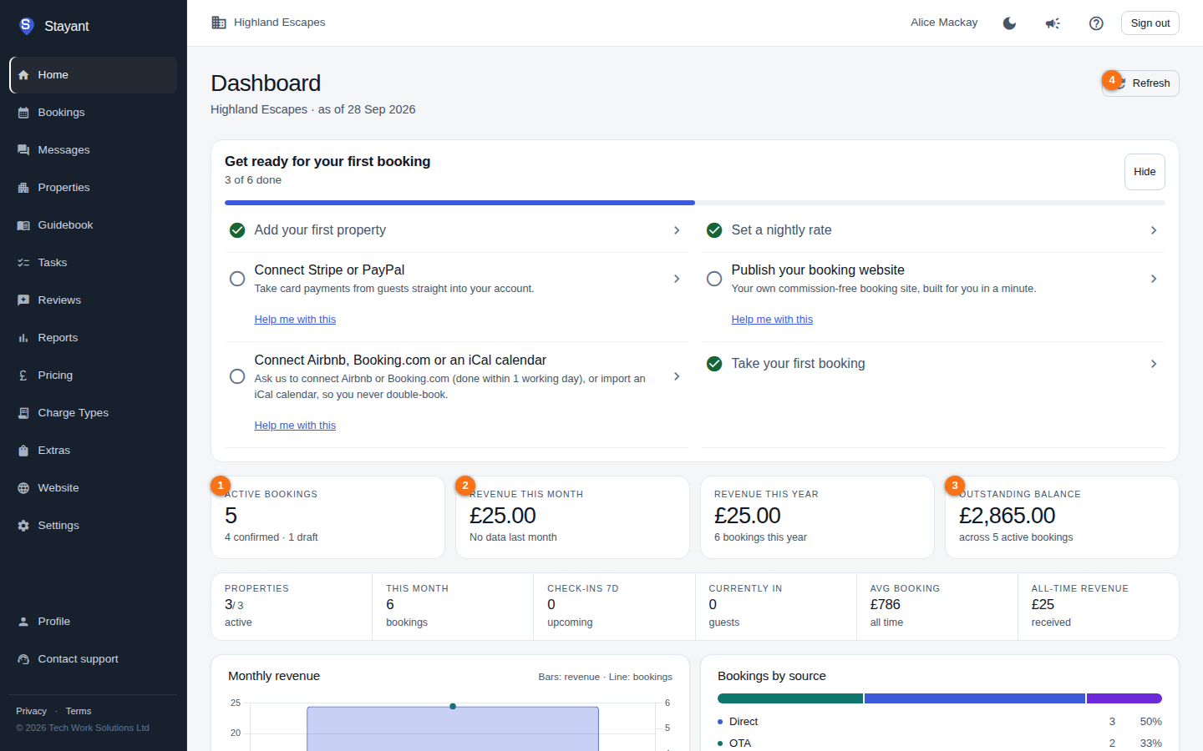This screenshot has width=1203, height=751.
Task: Click the Stayant logo icon
Action: (26, 26)
